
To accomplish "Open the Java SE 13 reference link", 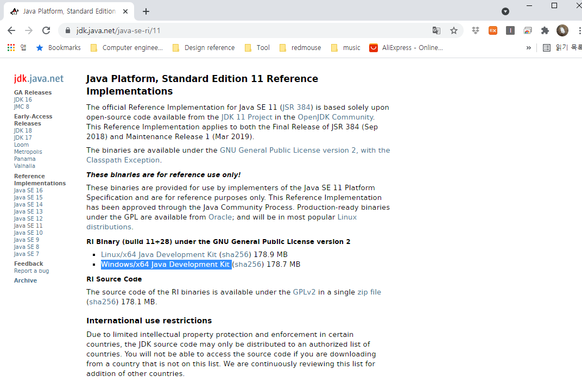I will (28, 211).
